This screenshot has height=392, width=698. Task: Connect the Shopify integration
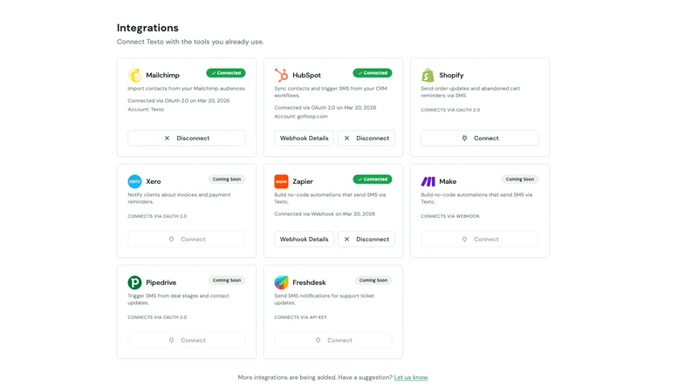479,139
